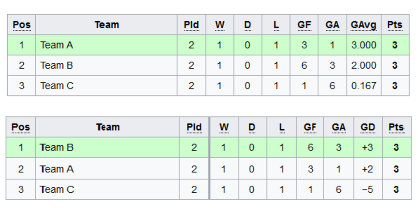Screen dimensions: 418x216
Task: Select Team A in the bottom table
Action: (x=57, y=169)
